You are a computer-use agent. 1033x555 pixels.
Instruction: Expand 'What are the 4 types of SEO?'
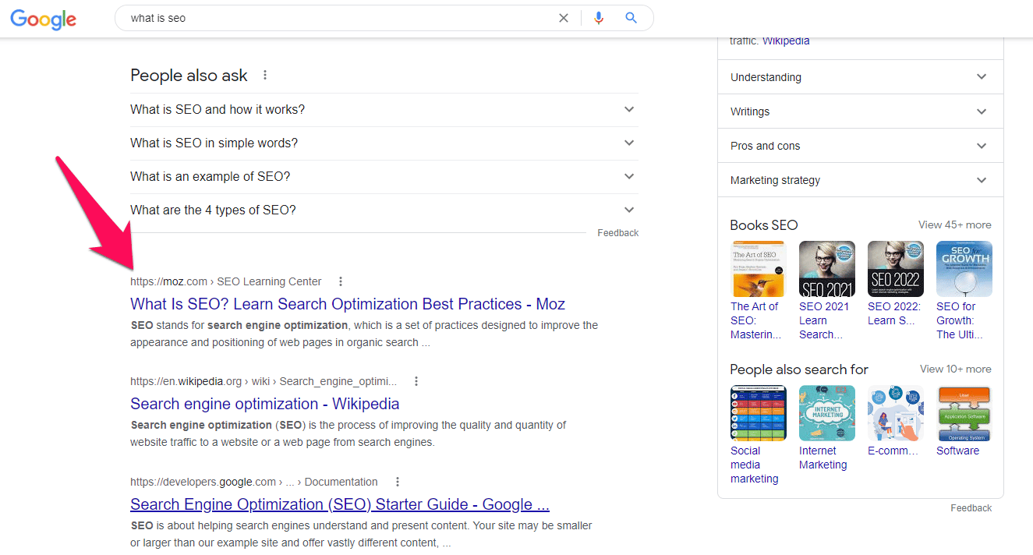click(384, 210)
